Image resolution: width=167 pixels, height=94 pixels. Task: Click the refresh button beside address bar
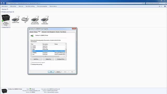tap(144, 3)
